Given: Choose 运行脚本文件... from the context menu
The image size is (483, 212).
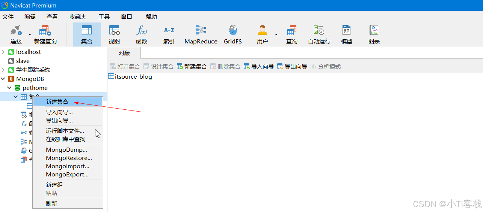Looking at the screenshot, I should 68,131.
